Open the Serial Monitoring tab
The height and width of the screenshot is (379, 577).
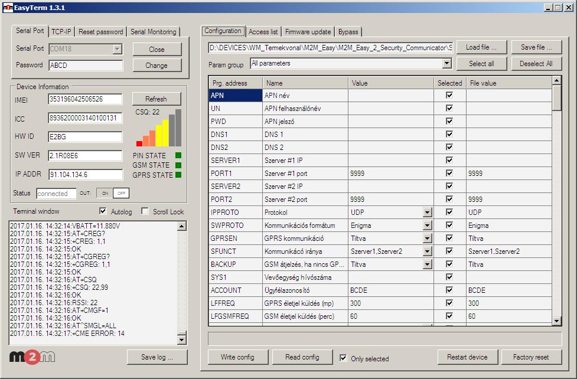(153, 32)
